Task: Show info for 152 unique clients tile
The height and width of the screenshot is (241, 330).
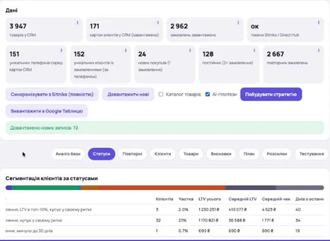Action: 126,51
